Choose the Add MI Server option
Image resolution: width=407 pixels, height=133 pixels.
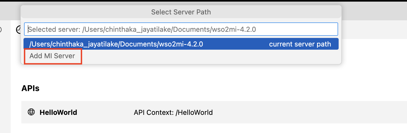pos(52,56)
